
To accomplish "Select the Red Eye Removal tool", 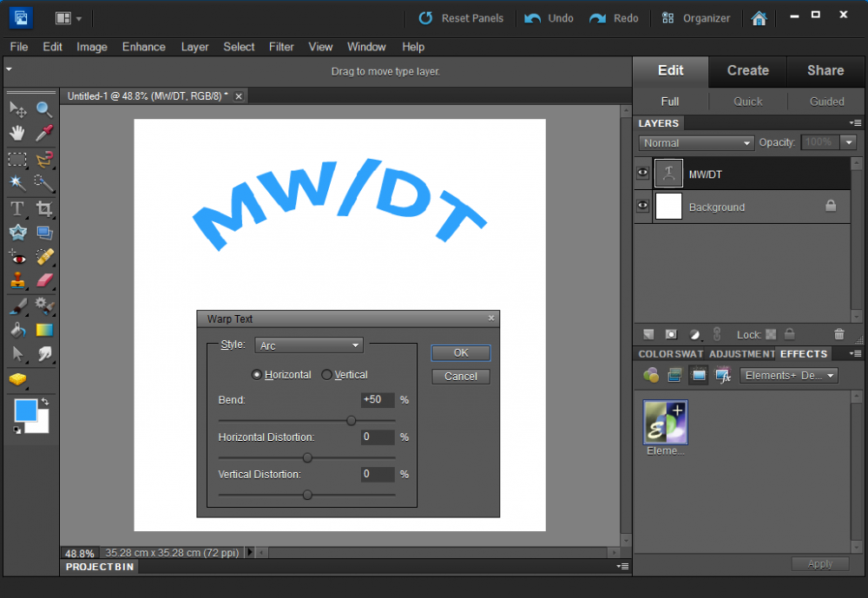I will [x=17, y=257].
